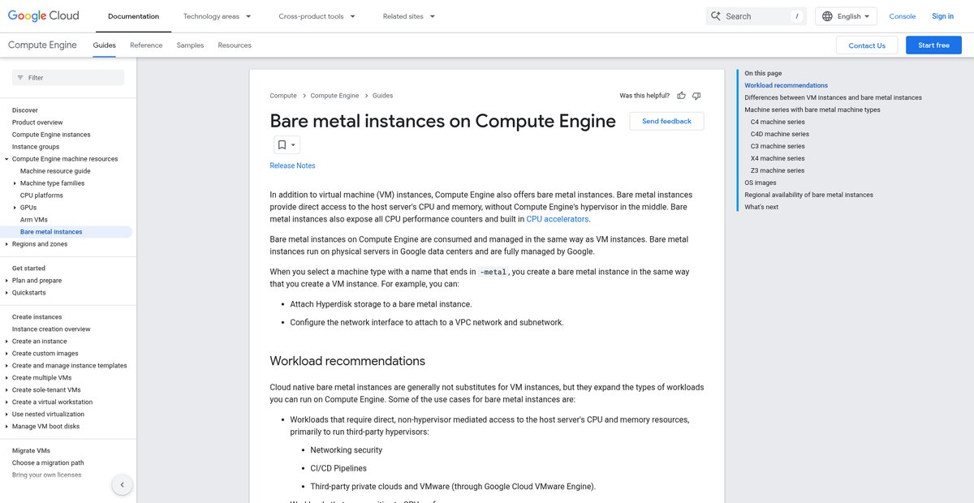Open Instance creation overview in sidebar
This screenshot has width=974, height=503.
pyautogui.click(x=51, y=329)
